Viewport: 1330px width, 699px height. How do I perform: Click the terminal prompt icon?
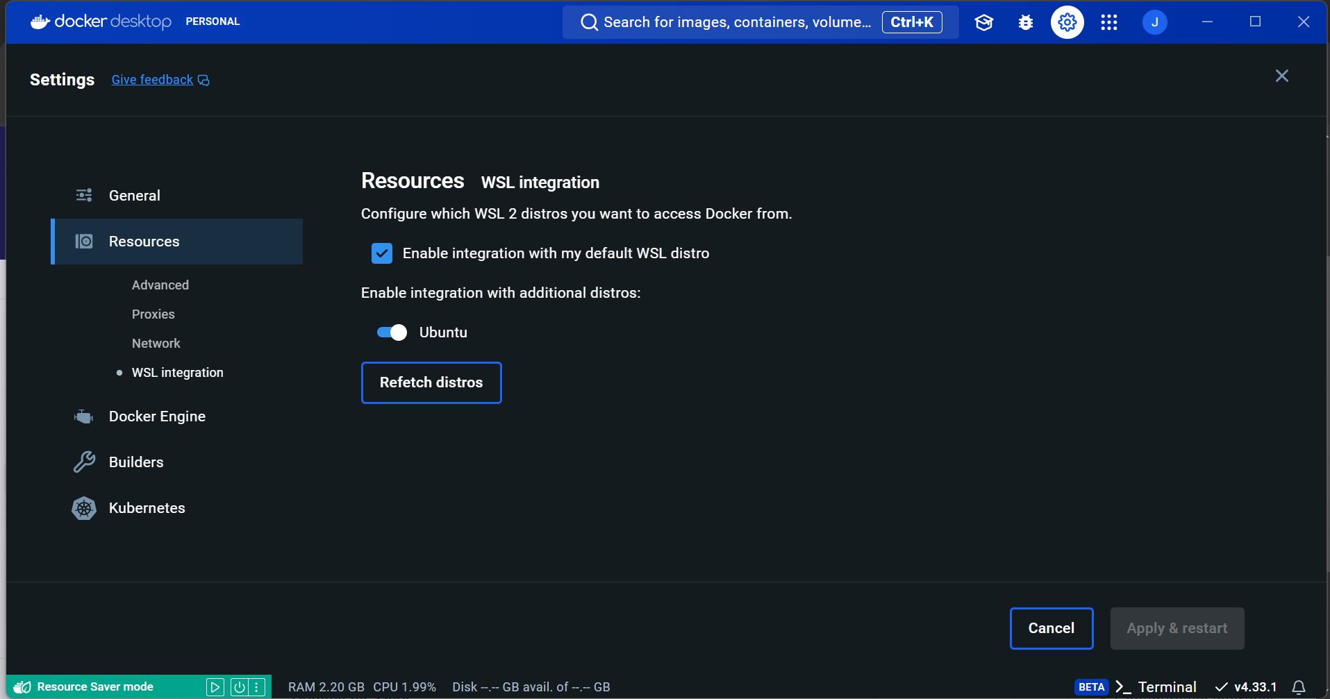coord(1123,687)
